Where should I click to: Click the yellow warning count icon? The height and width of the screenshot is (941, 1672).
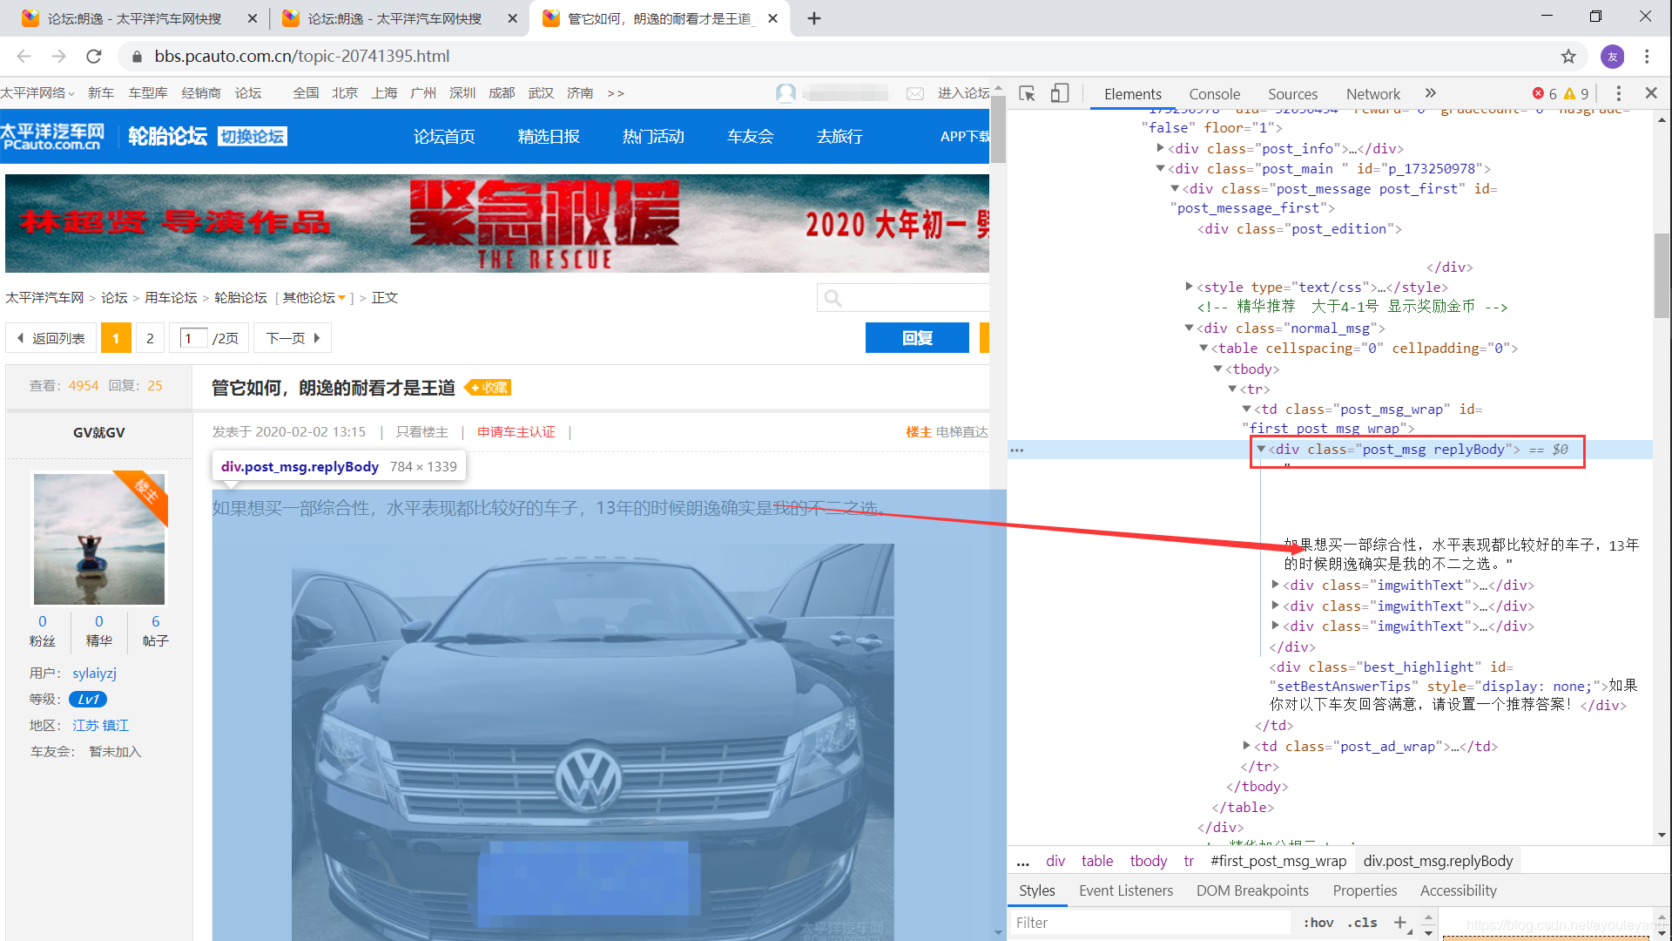tap(1569, 93)
